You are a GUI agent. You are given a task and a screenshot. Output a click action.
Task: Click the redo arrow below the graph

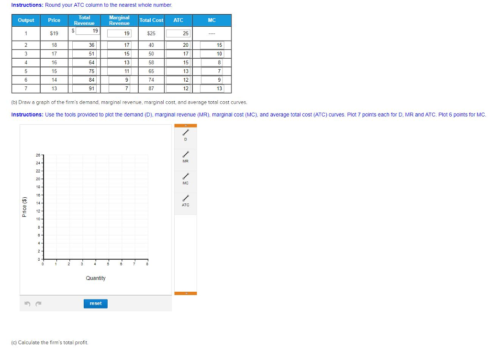point(38,303)
